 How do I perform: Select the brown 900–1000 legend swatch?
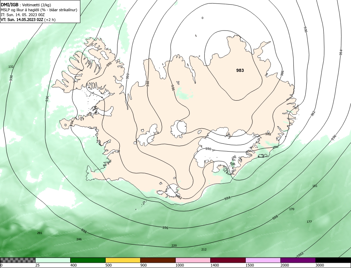[158, 260]
